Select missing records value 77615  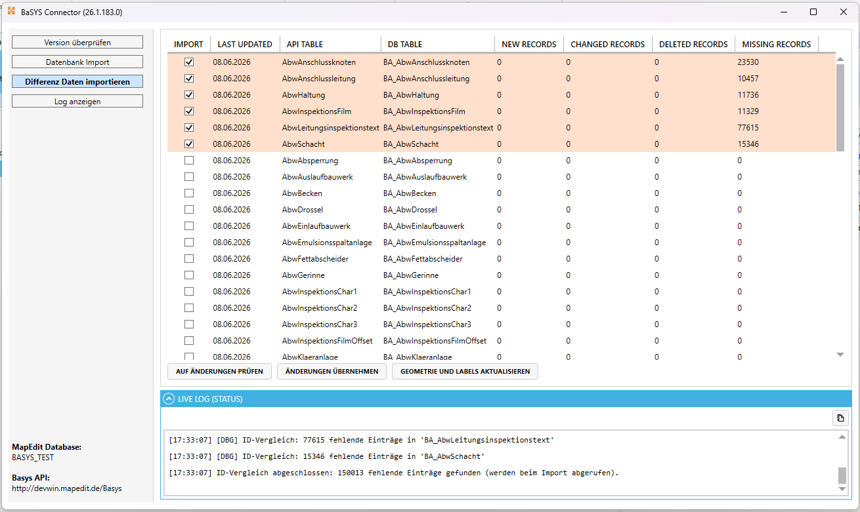(748, 128)
